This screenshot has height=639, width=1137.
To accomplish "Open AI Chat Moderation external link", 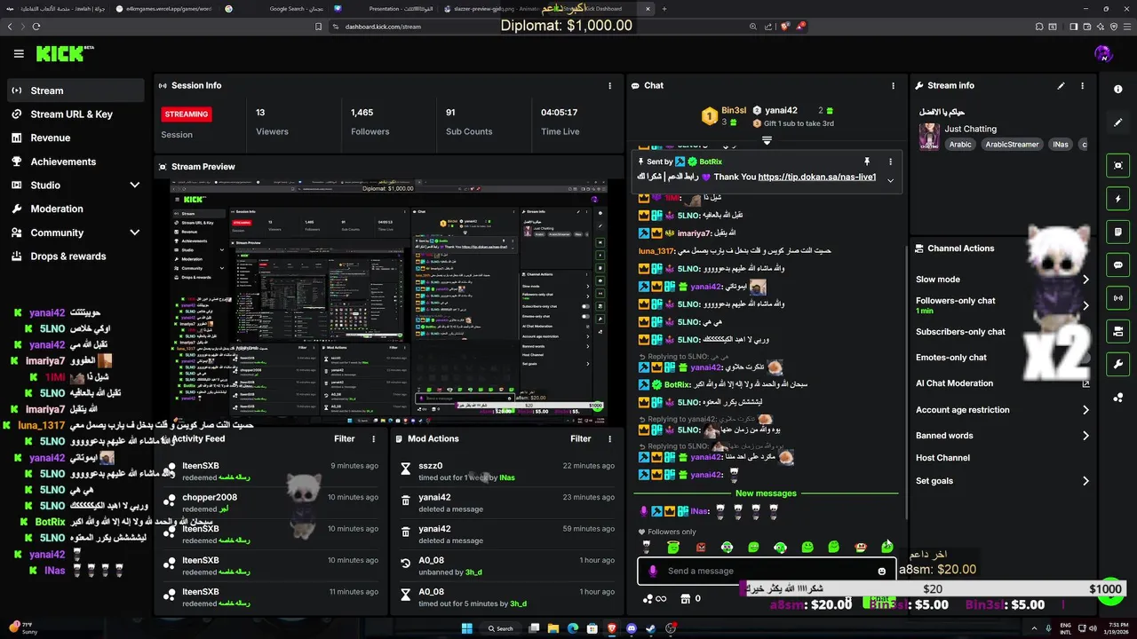I will (1085, 384).
